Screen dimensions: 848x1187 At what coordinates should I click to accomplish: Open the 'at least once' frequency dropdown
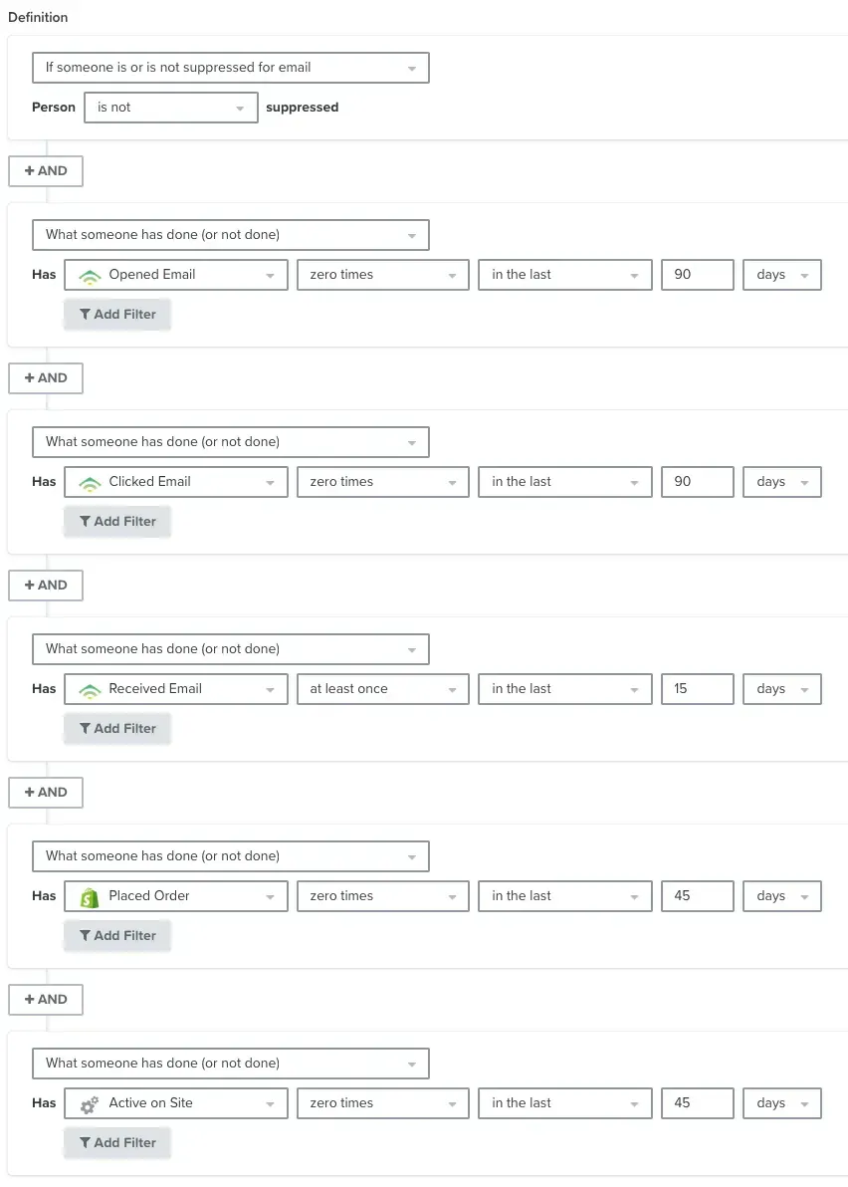382,689
